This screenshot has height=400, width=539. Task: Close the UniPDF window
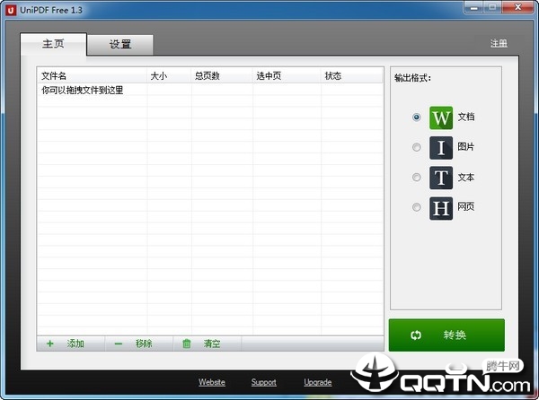[518, 7]
